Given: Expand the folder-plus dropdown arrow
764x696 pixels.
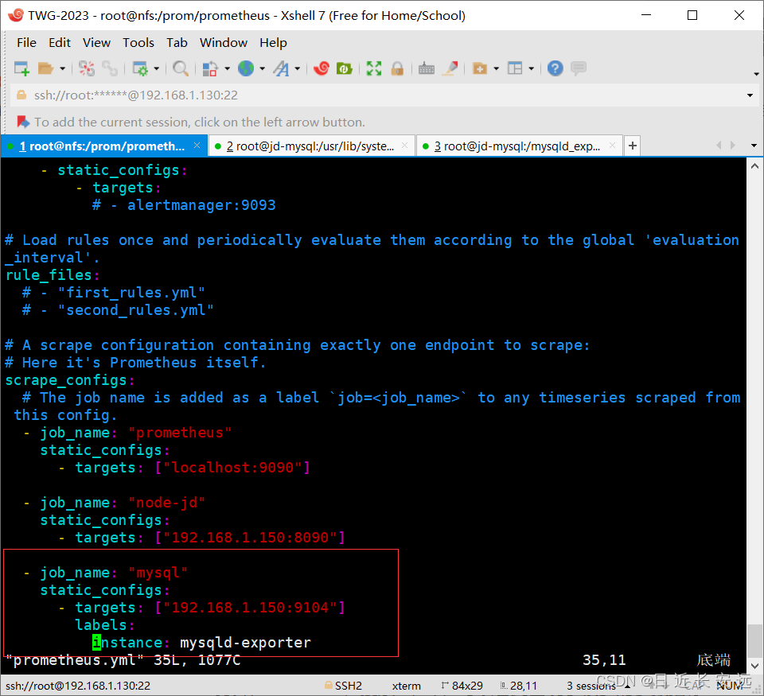Looking at the screenshot, I should pyautogui.click(x=497, y=68).
